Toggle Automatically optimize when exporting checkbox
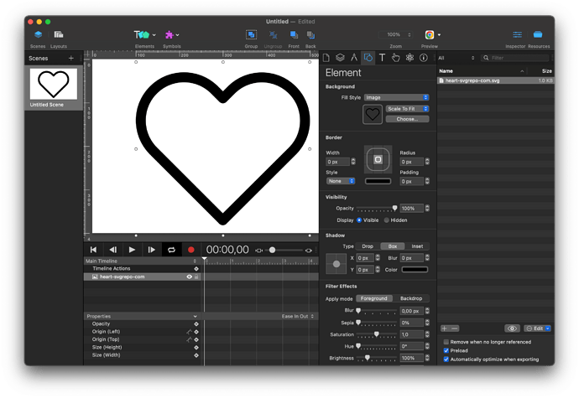The height and width of the screenshot is (398, 579). coord(446,359)
